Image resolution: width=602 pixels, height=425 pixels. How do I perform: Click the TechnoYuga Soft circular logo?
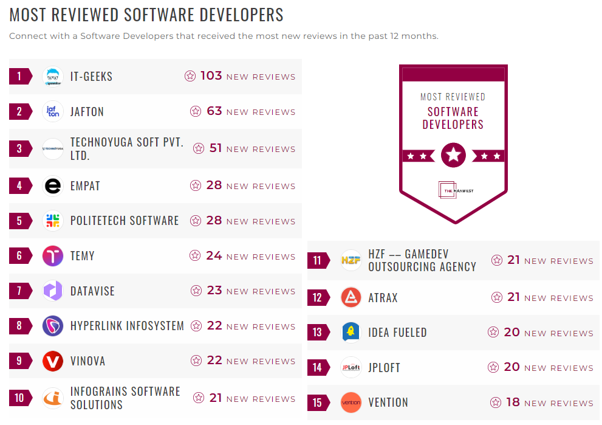click(x=53, y=148)
